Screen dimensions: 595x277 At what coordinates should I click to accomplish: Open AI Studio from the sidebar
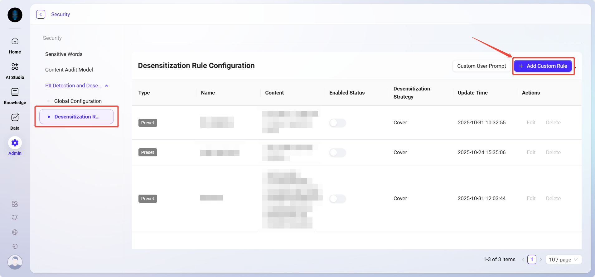pyautogui.click(x=15, y=71)
